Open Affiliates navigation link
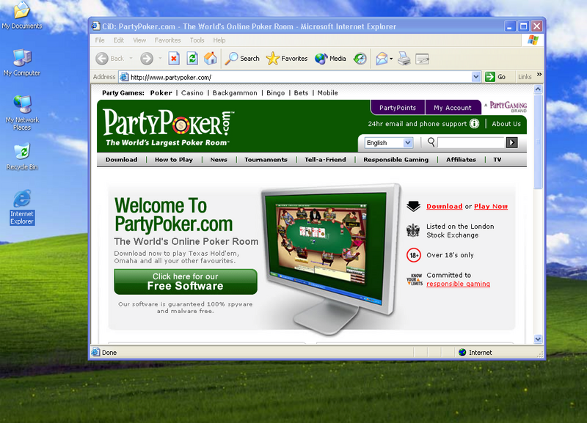 (x=461, y=160)
